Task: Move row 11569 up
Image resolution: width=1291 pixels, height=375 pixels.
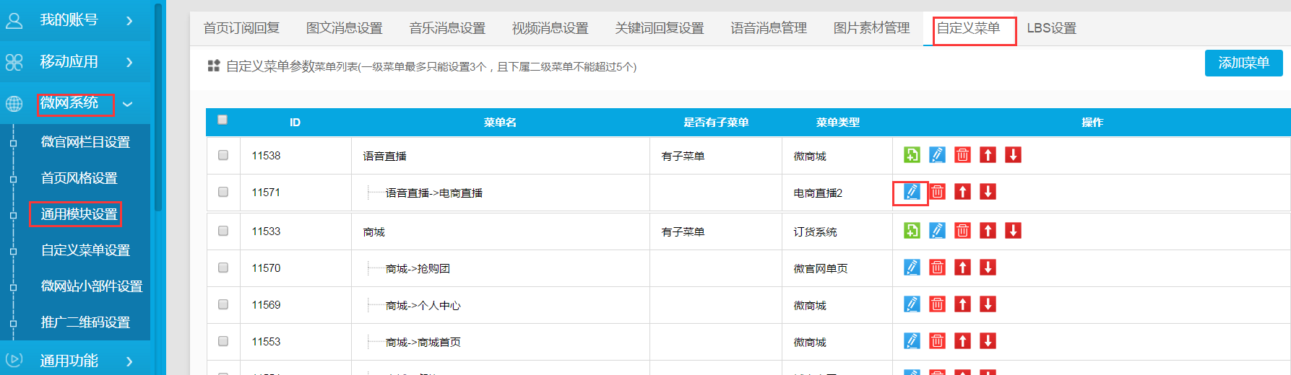Action: (x=962, y=304)
